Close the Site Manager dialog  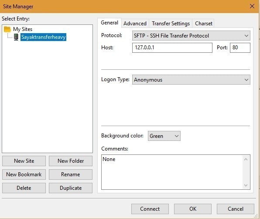click(x=252, y=6)
